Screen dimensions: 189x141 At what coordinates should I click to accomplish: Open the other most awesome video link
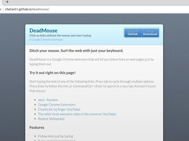[77, 114]
